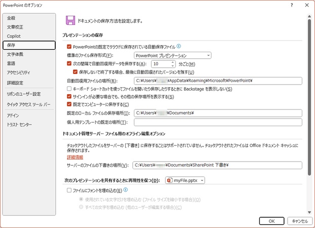This screenshot has height=228, width=315.
Task: Click the キャンセル (Cancel) button
Action: tap(300, 221)
